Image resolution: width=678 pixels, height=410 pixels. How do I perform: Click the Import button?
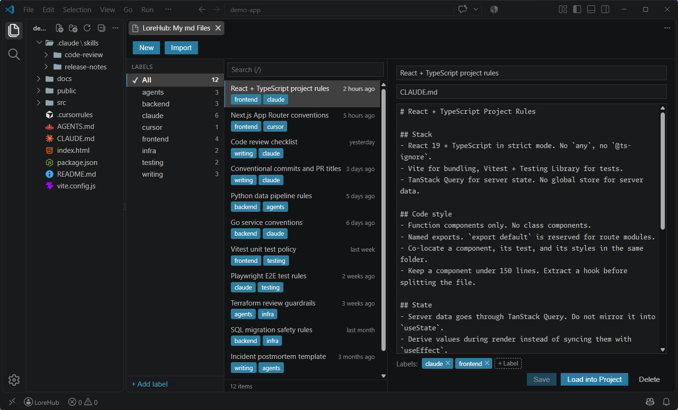tap(181, 48)
